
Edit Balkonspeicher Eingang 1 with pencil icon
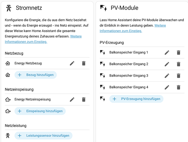(x=167, y=53)
